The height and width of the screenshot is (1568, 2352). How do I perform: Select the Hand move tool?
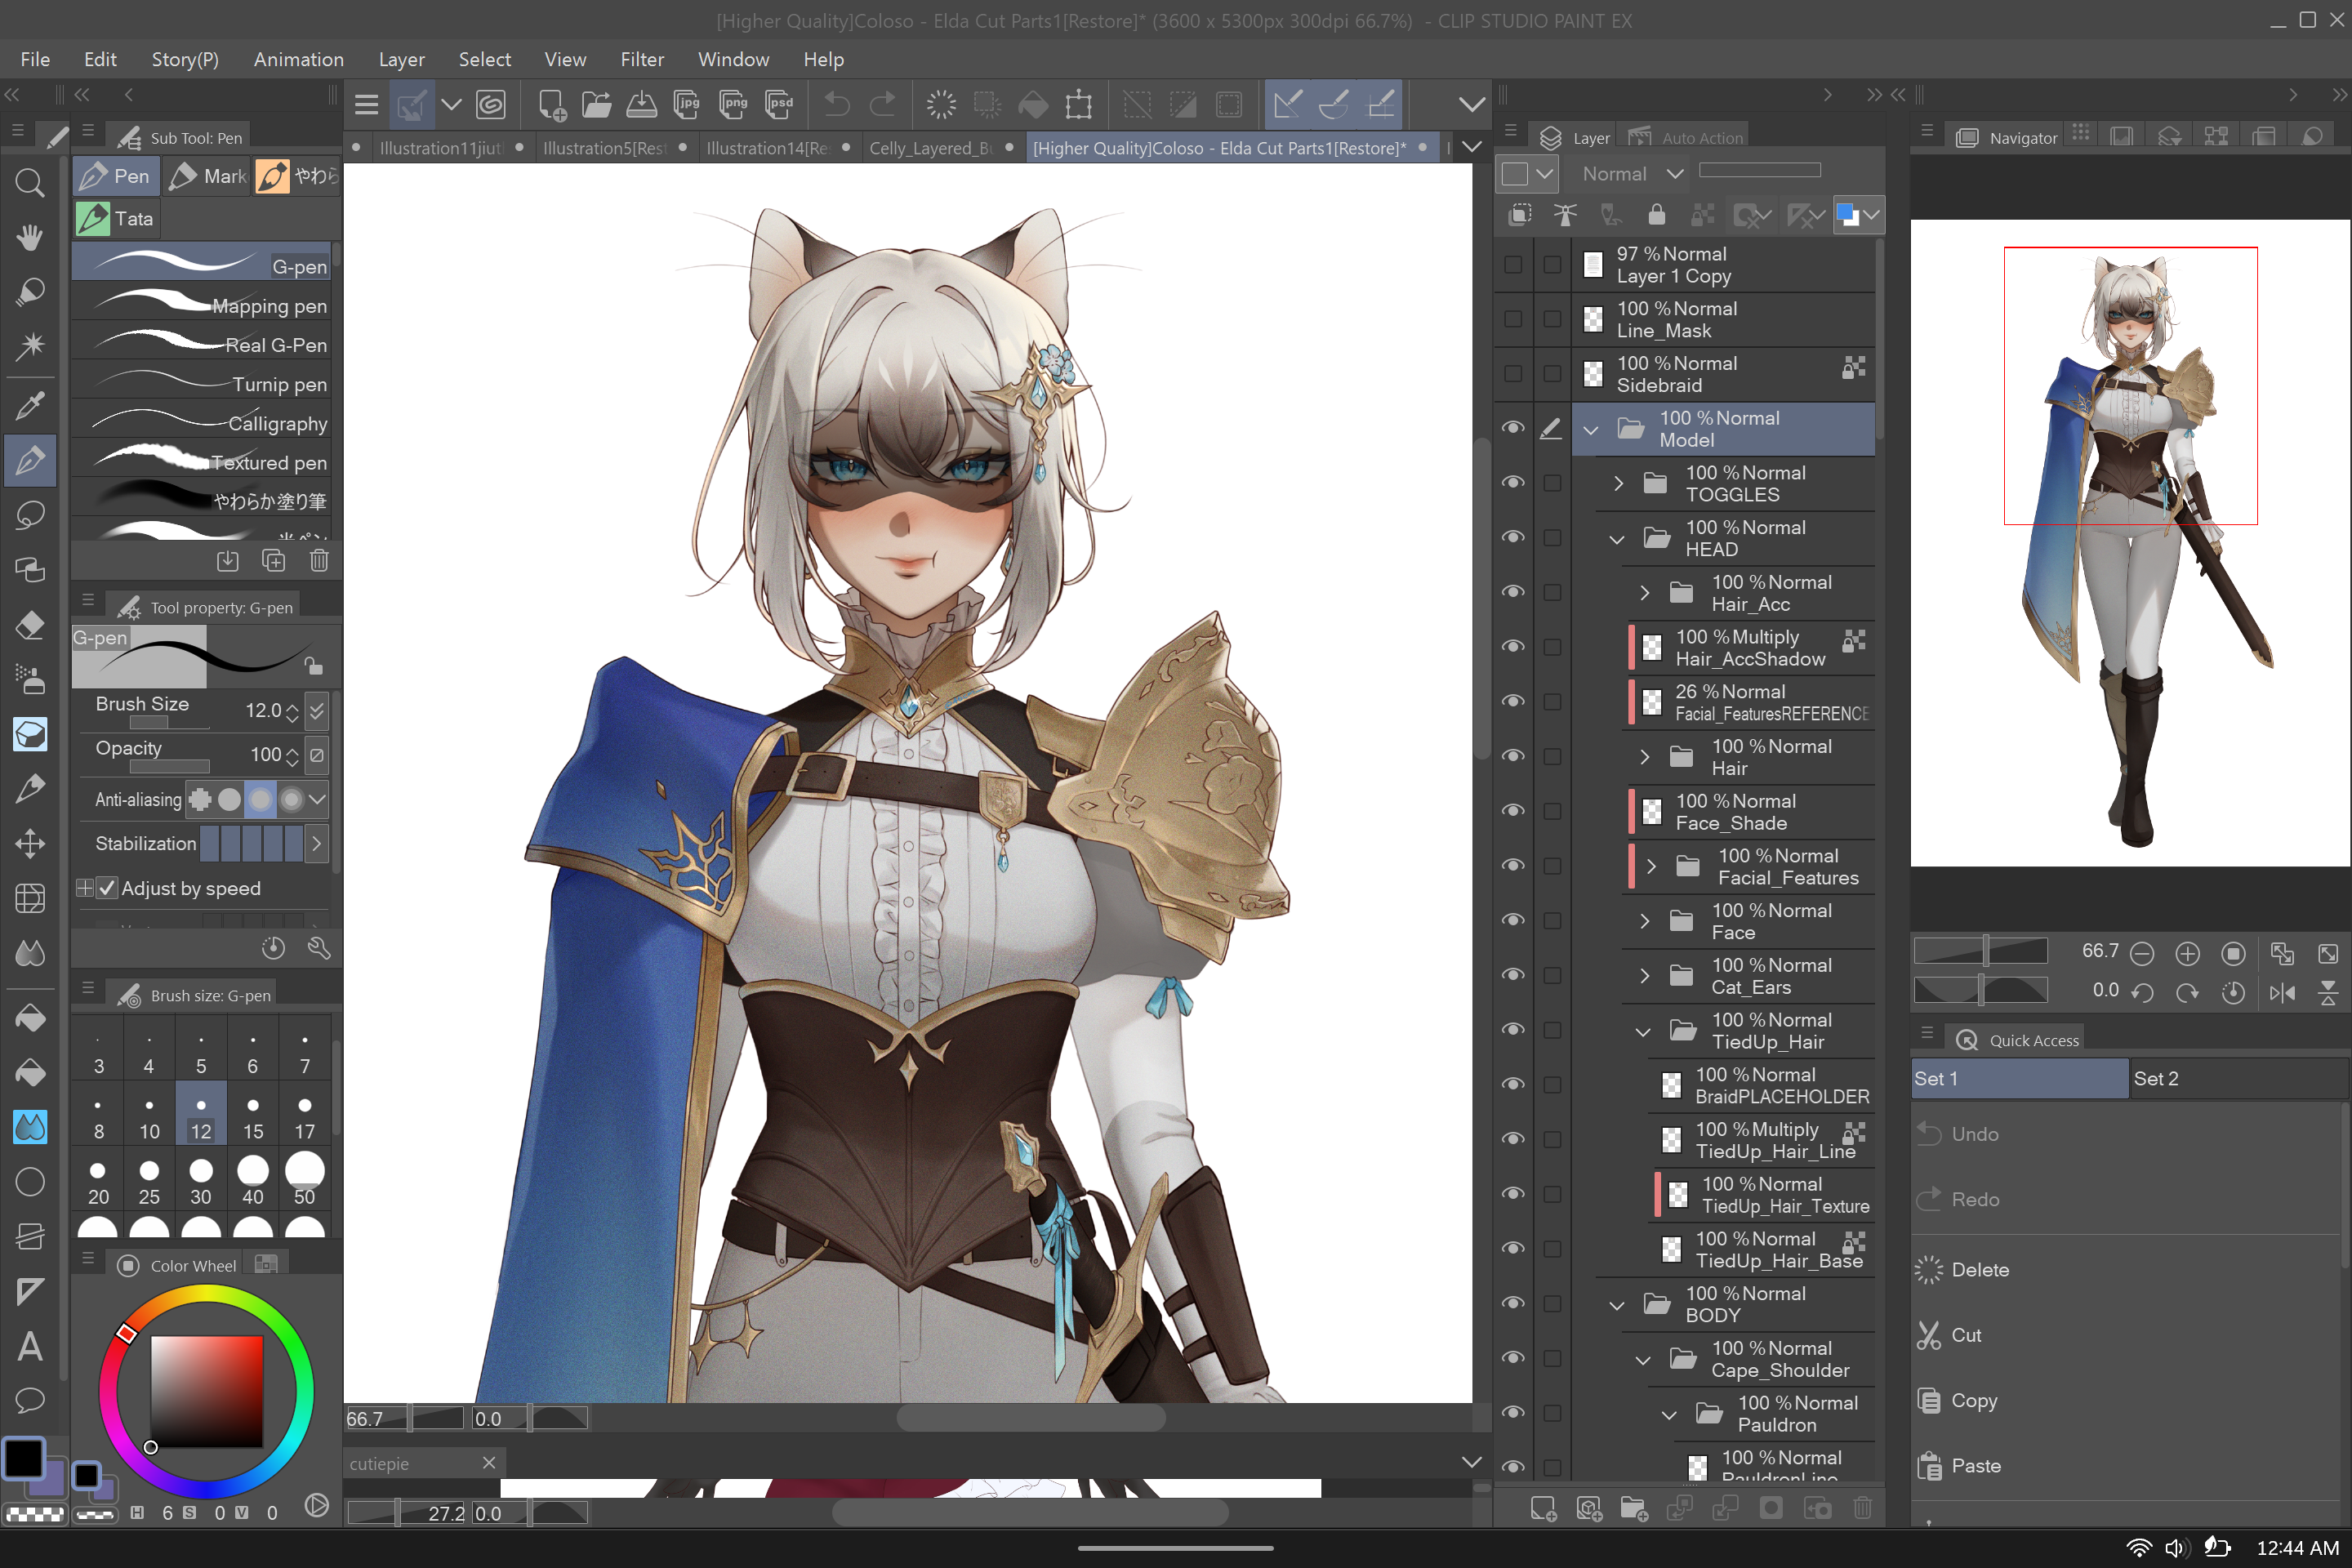pyautogui.click(x=30, y=237)
